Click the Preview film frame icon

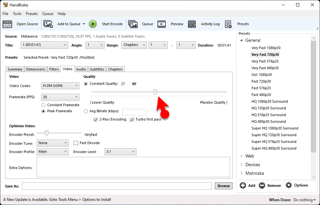[x=162, y=24]
